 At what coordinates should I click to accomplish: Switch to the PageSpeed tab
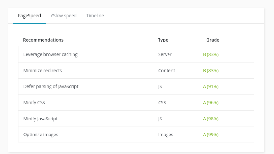(29, 16)
